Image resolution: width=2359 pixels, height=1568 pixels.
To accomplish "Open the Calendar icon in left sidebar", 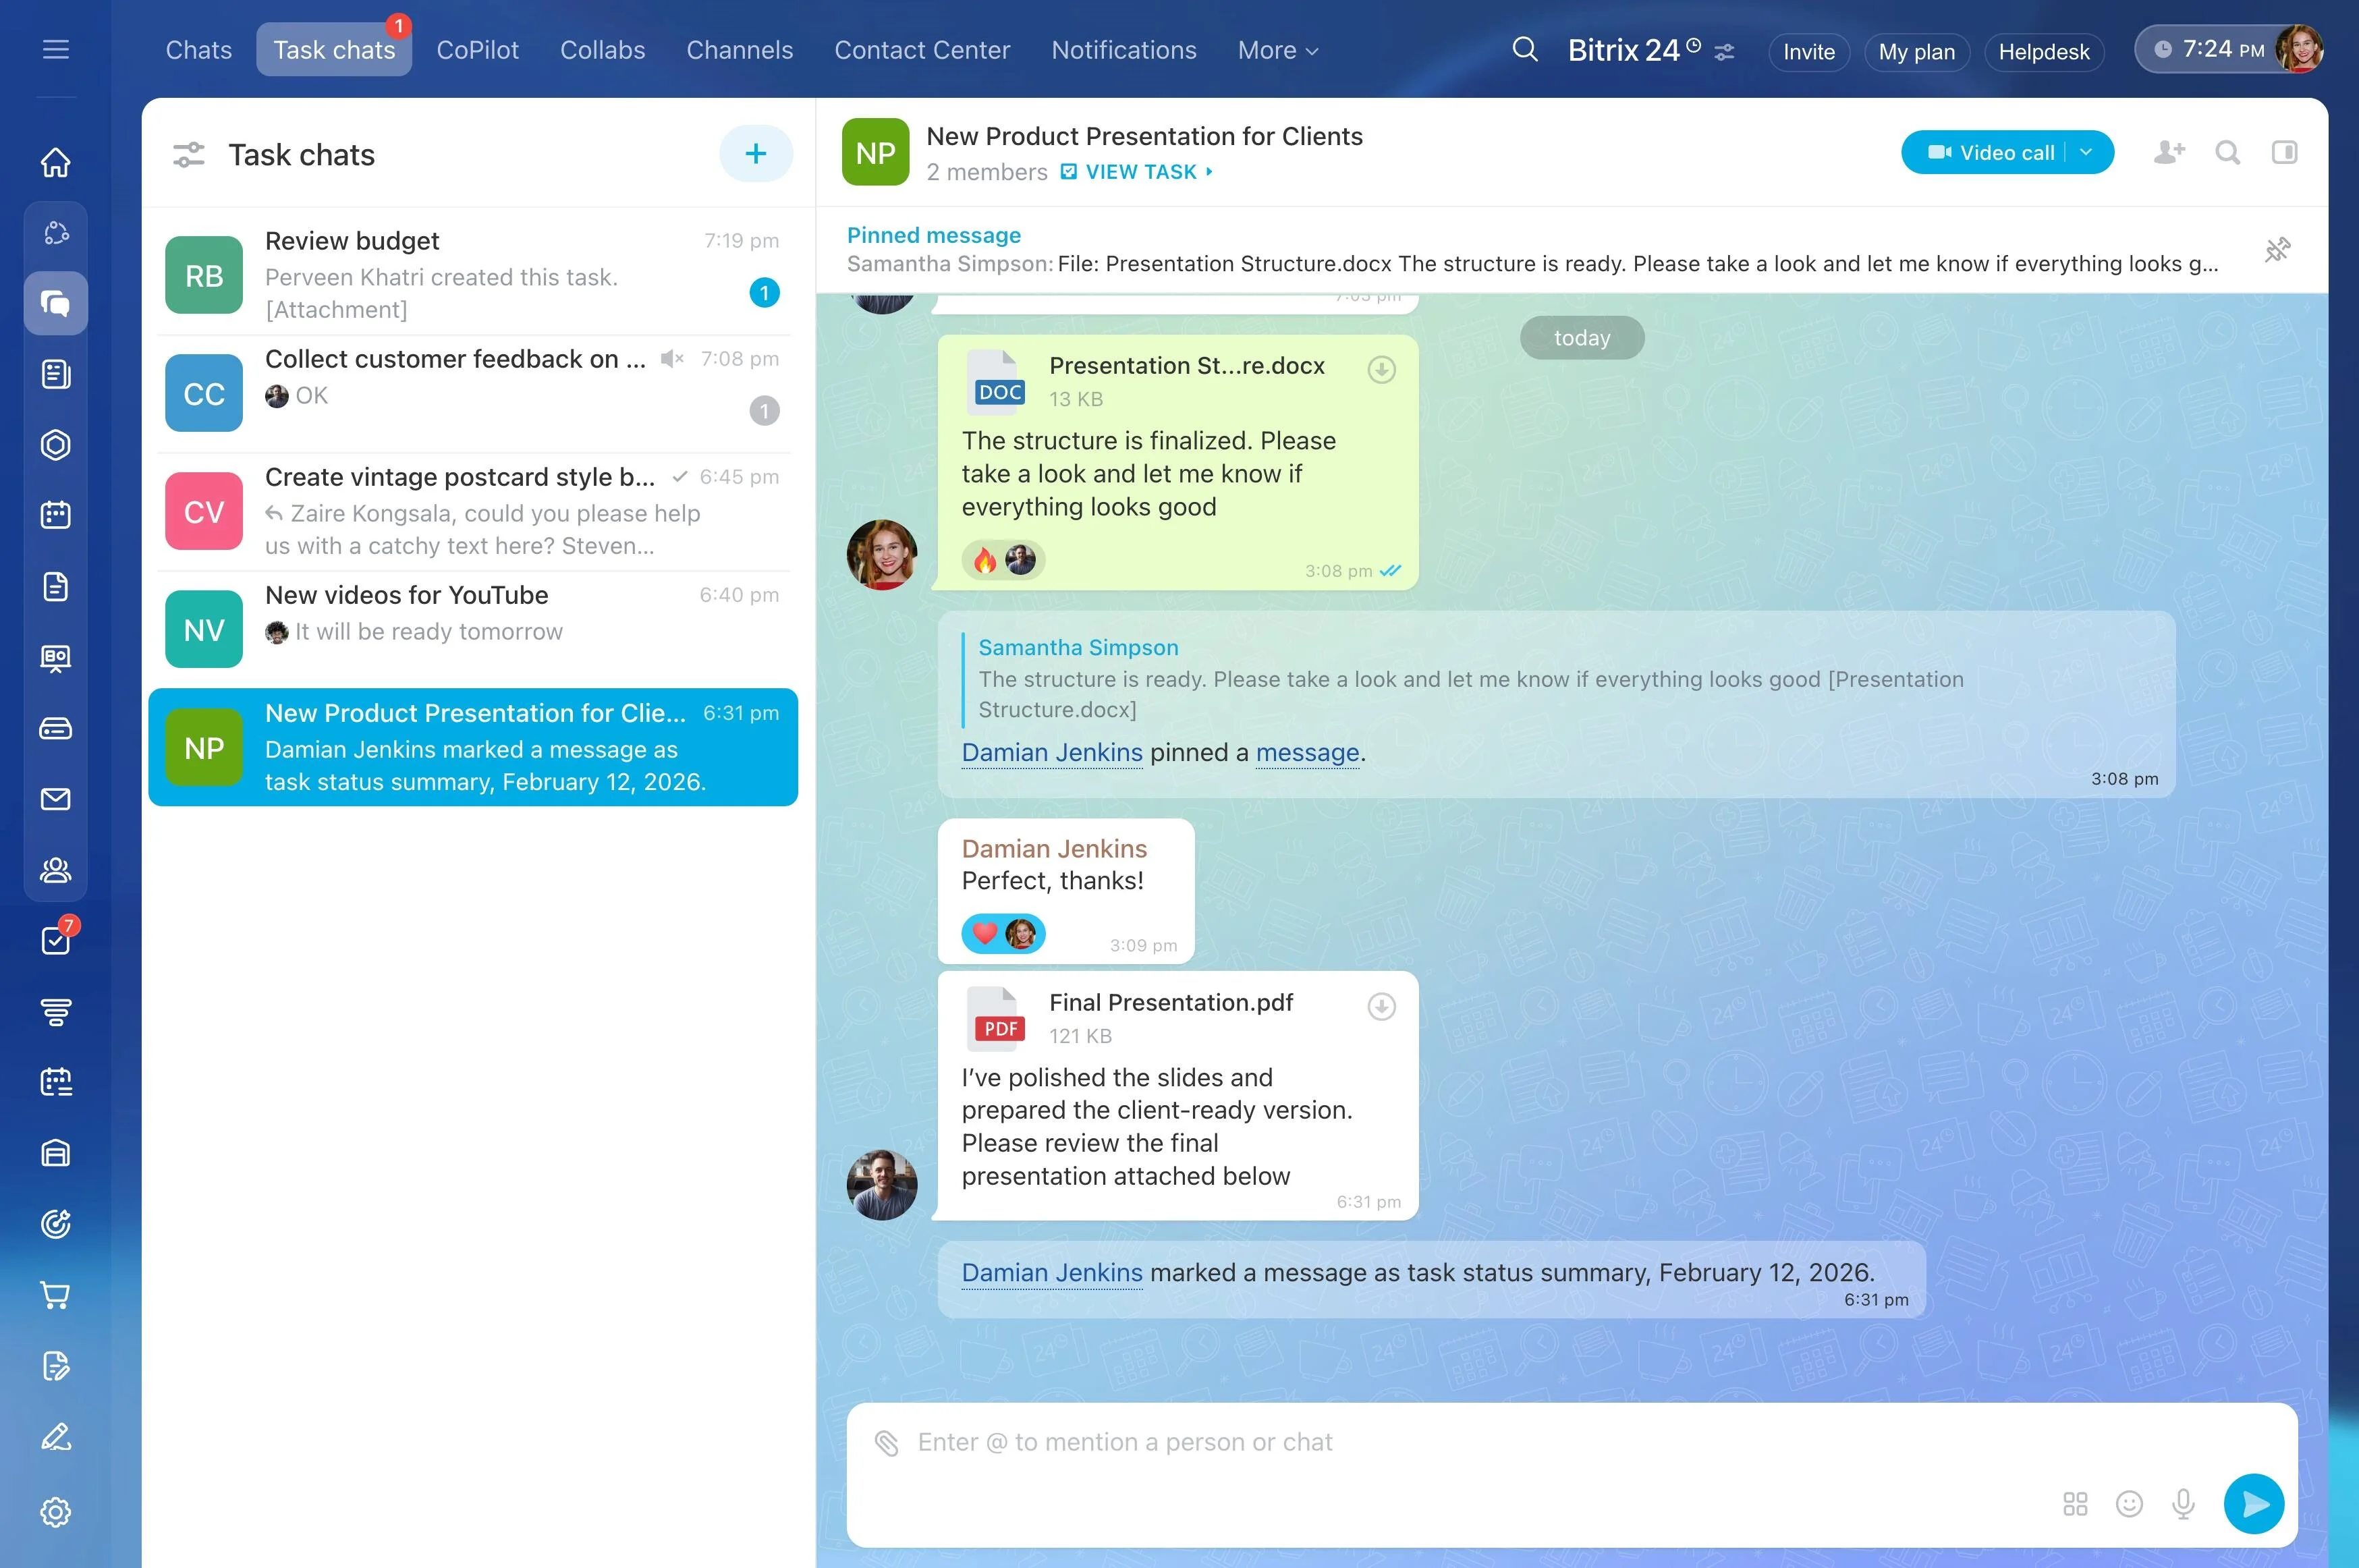I will coord(56,515).
